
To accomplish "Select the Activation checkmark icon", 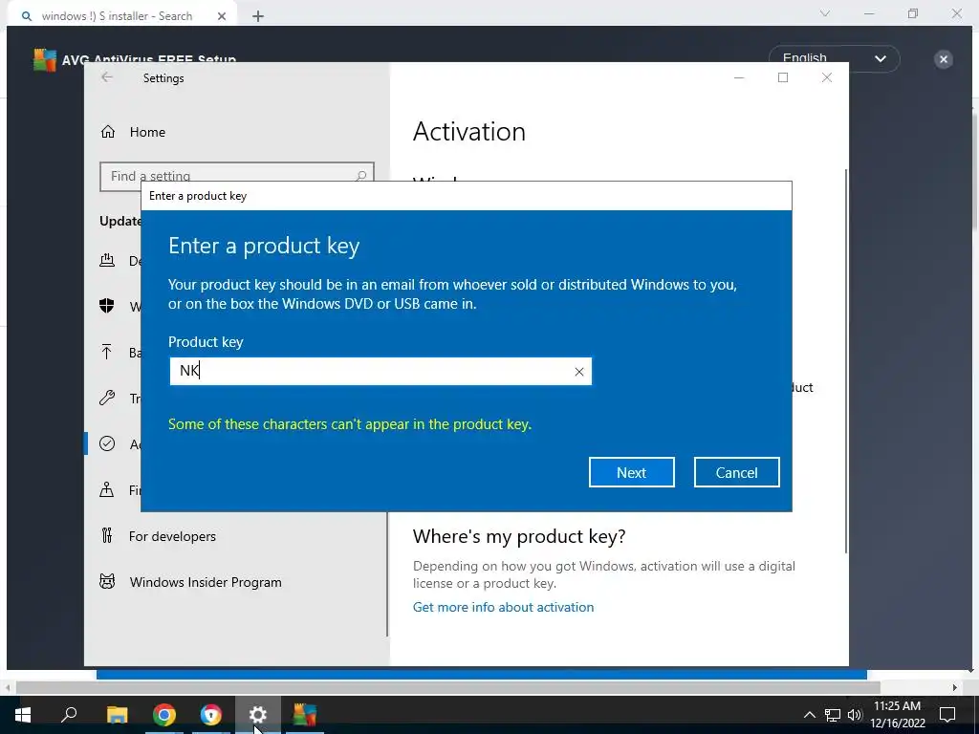I will (x=107, y=443).
